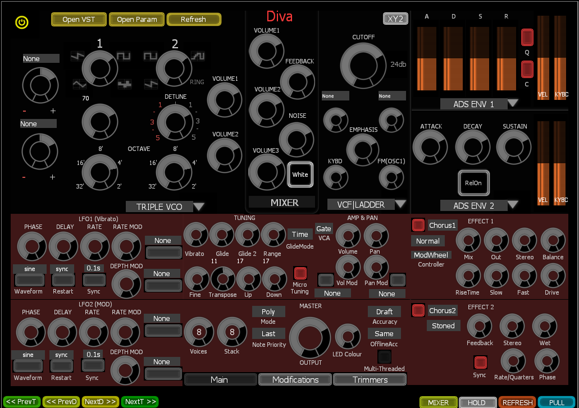
Task: Click the yellow power icon
Action: click(x=22, y=22)
